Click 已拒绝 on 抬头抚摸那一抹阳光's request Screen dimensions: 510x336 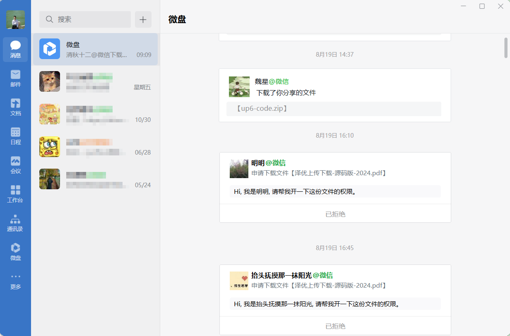(x=335, y=326)
